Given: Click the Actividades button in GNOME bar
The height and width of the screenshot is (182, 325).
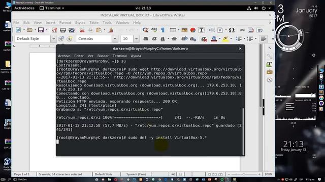Looking at the screenshot, I should [x=24, y=8].
